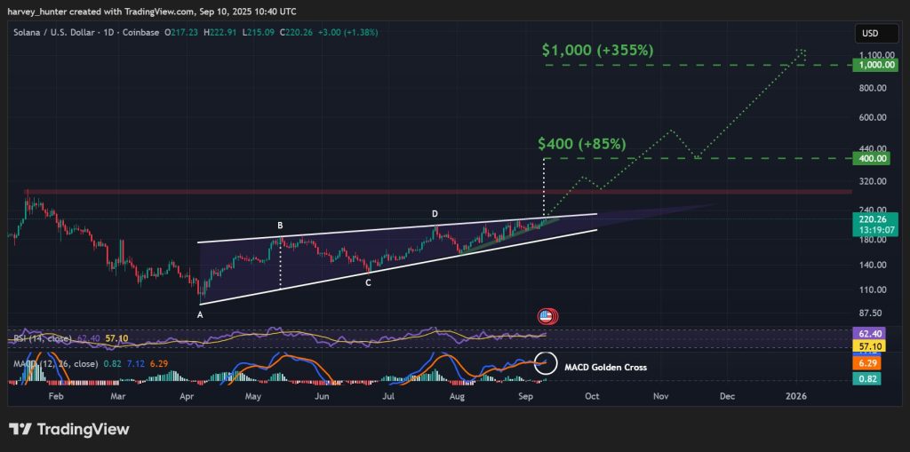Click the MACD Golden Cross text annotation

[609, 367]
